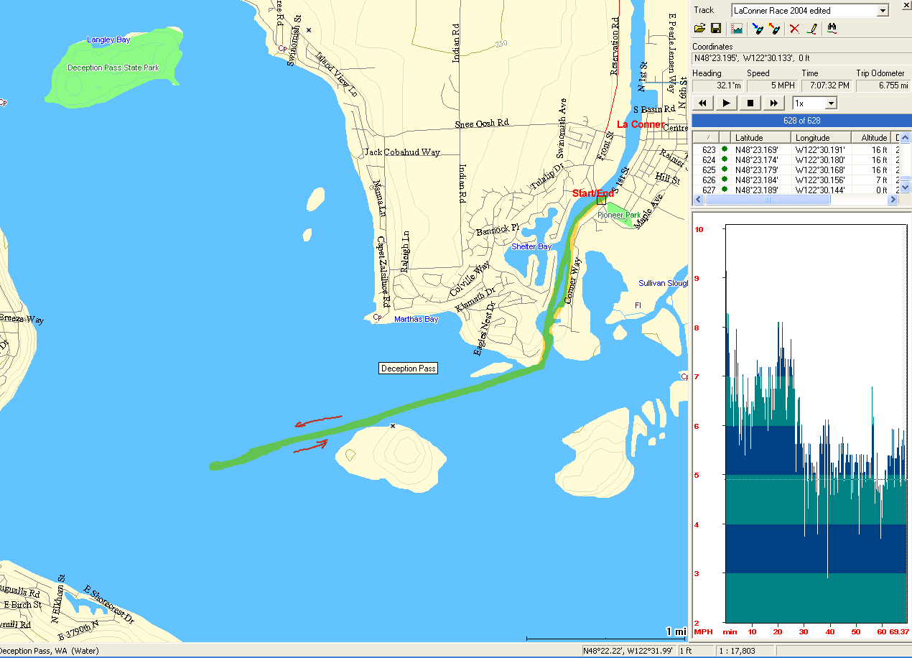Image resolution: width=912 pixels, height=658 pixels.
Task: Click the 628 of 628 progress bar
Action: tap(801, 121)
